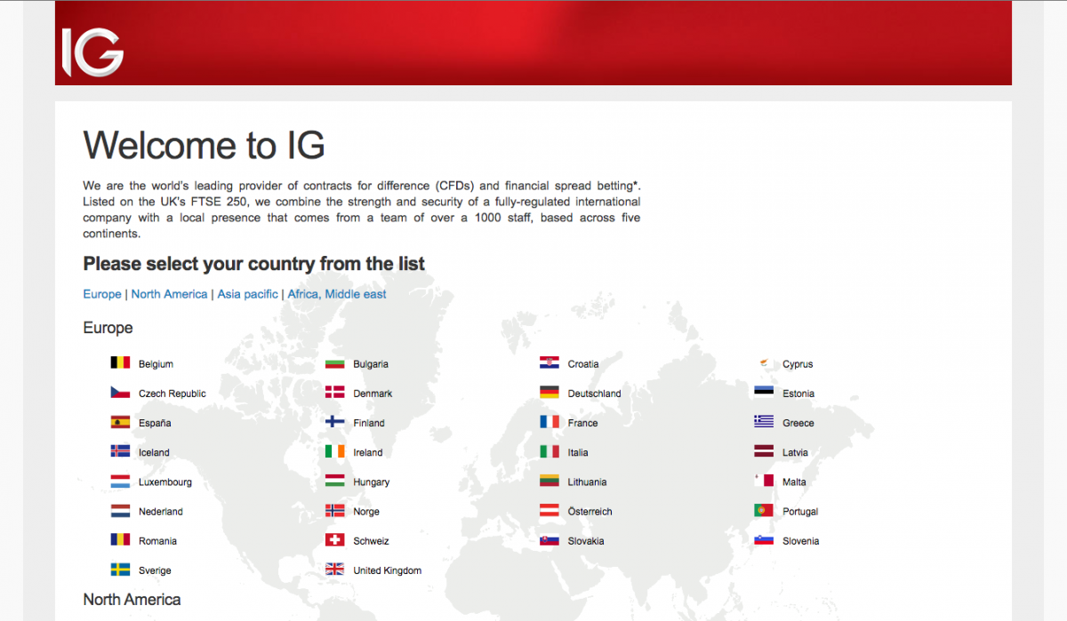Open the Italia country link

click(578, 452)
